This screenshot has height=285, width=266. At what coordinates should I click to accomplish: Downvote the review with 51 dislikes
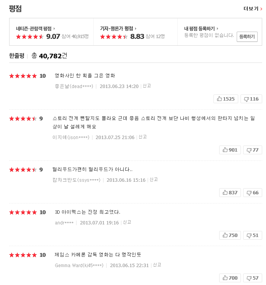tap(253, 235)
